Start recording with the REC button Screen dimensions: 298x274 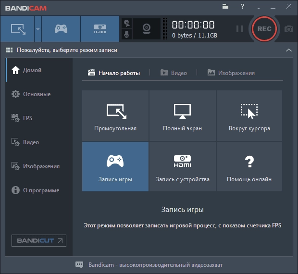[x=264, y=29]
